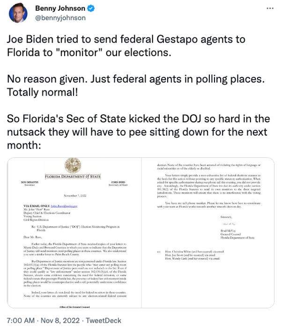Click the Brad McVay General Counsel block

pos(237,234)
